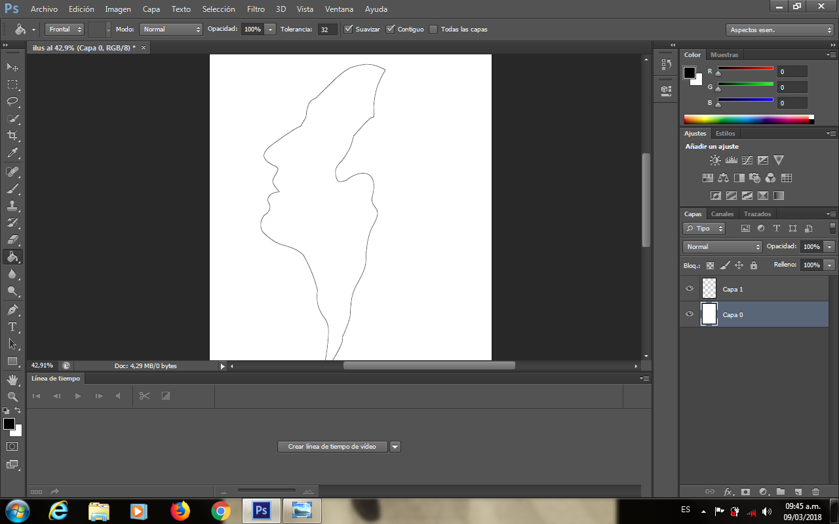Select the Crop tool
839x524 pixels.
tap(12, 136)
